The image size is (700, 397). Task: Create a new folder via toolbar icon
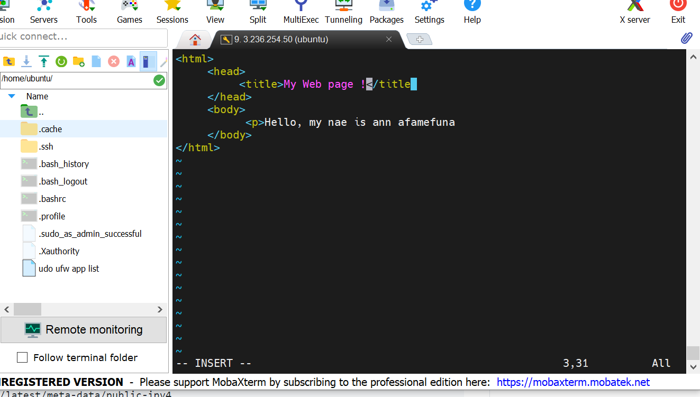pos(79,62)
